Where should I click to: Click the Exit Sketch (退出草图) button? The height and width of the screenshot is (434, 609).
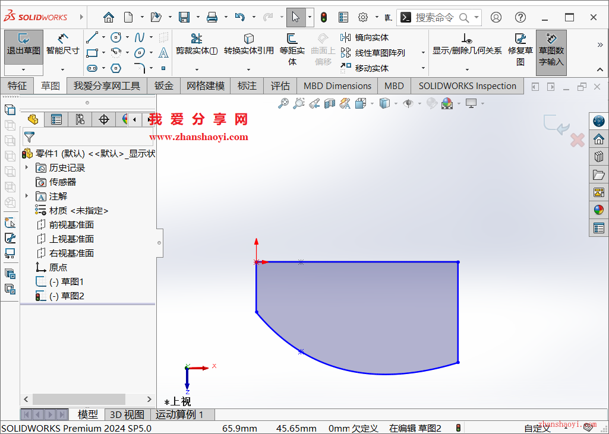(24, 47)
